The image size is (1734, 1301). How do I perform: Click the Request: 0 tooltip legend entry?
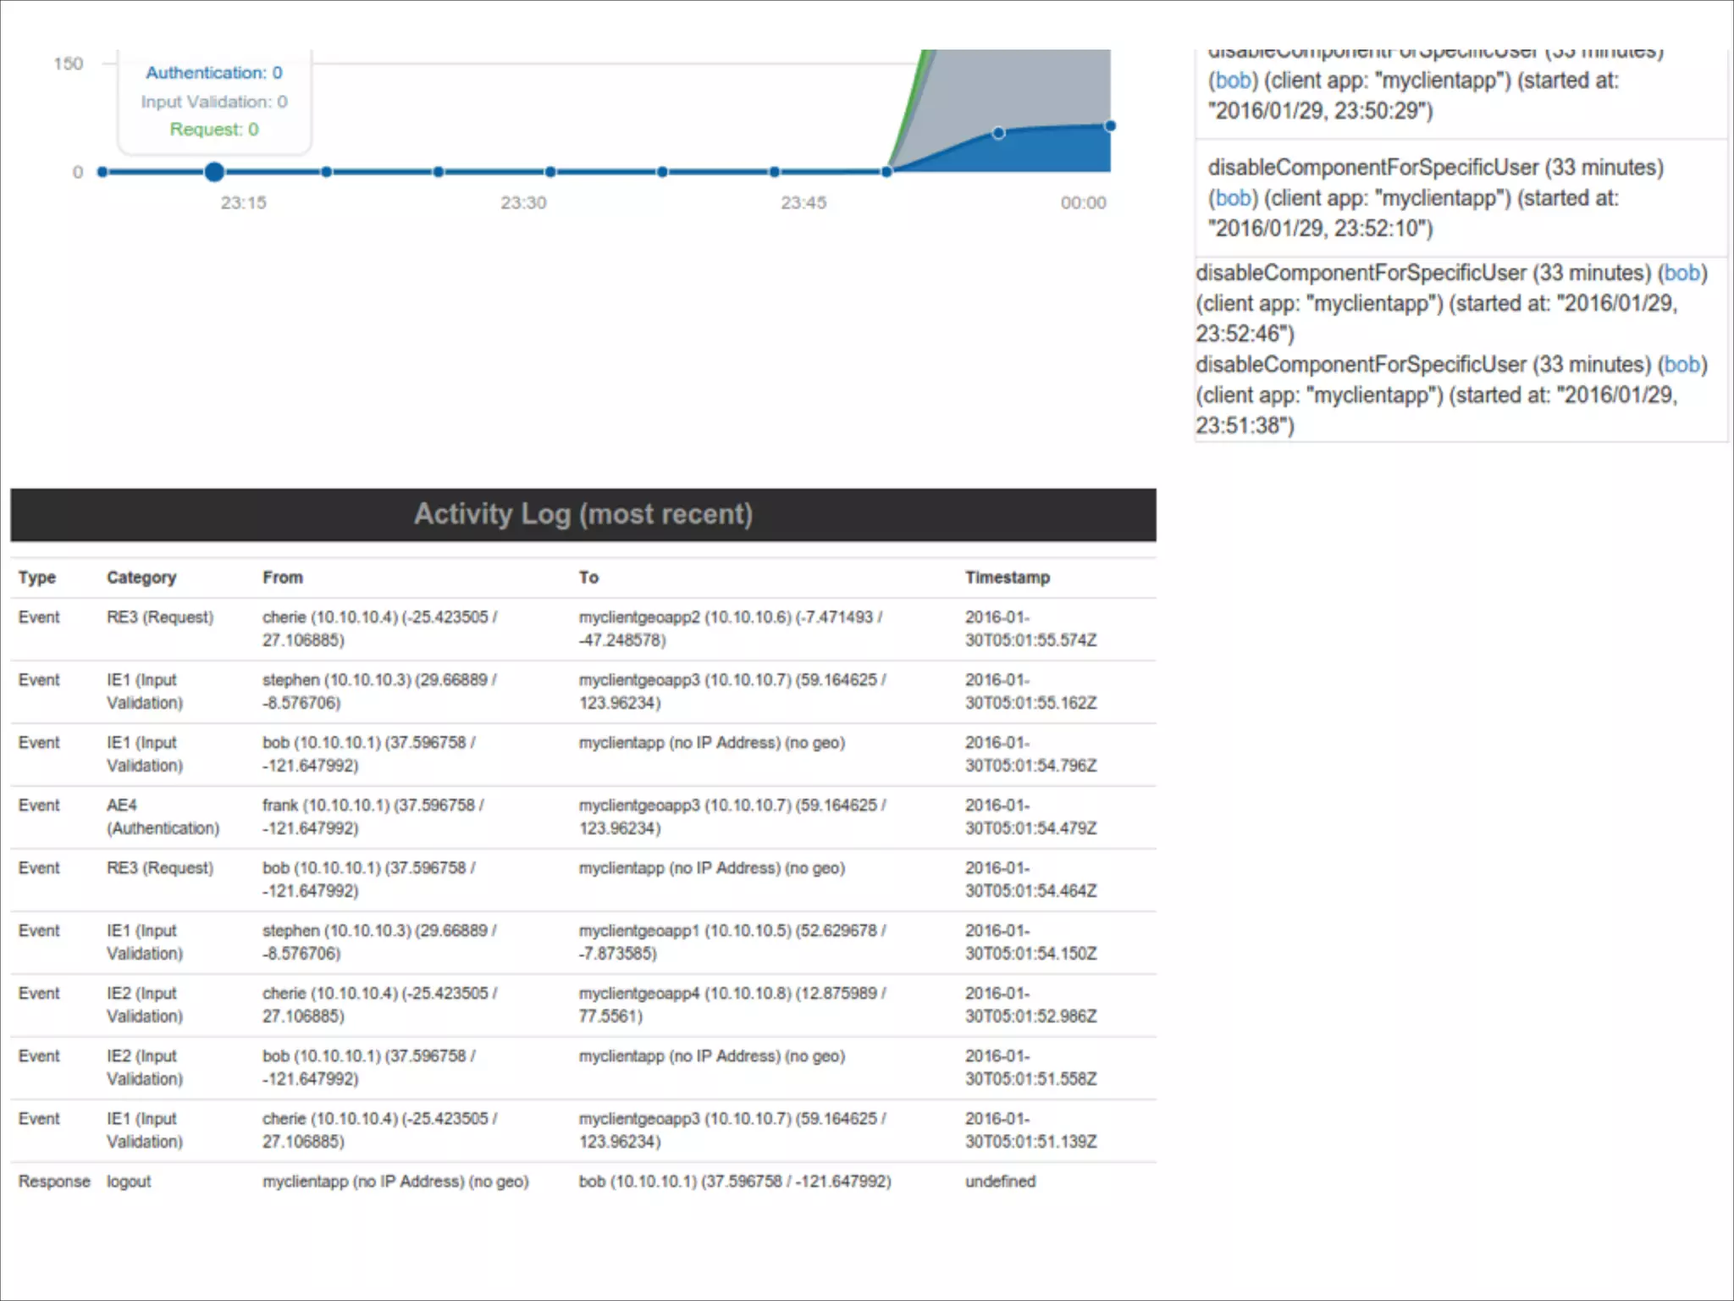(x=214, y=130)
